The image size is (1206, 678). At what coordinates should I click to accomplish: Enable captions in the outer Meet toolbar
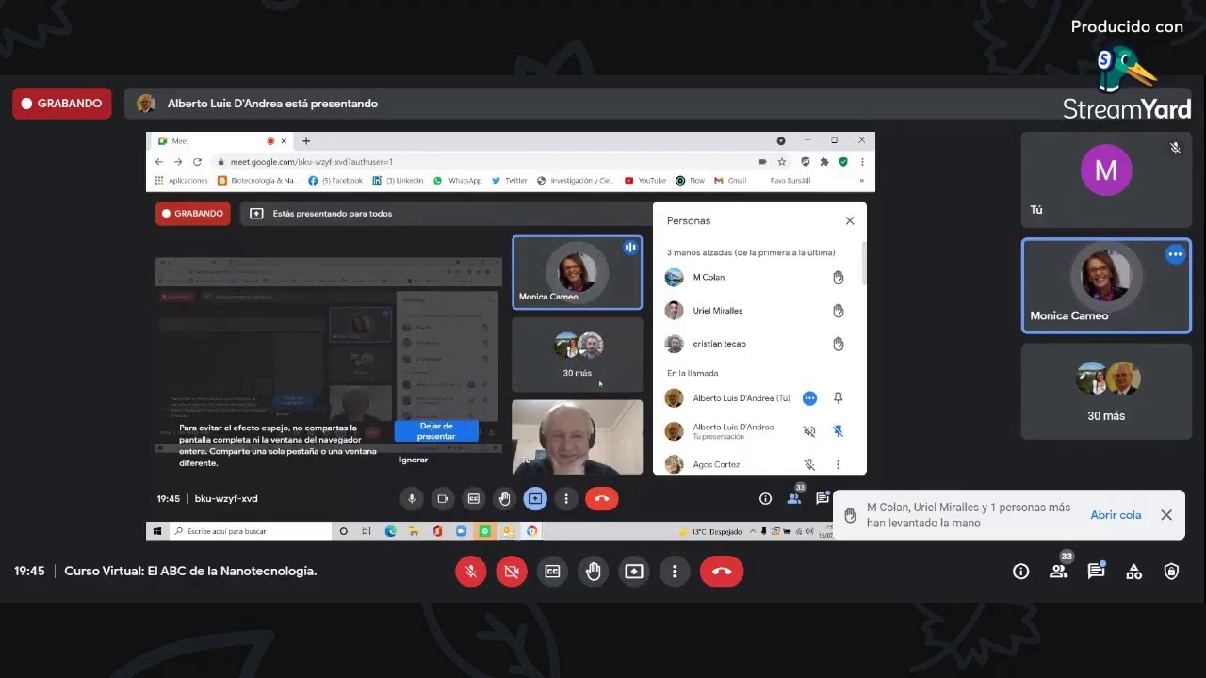pyautogui.click(x=552, y=572)
